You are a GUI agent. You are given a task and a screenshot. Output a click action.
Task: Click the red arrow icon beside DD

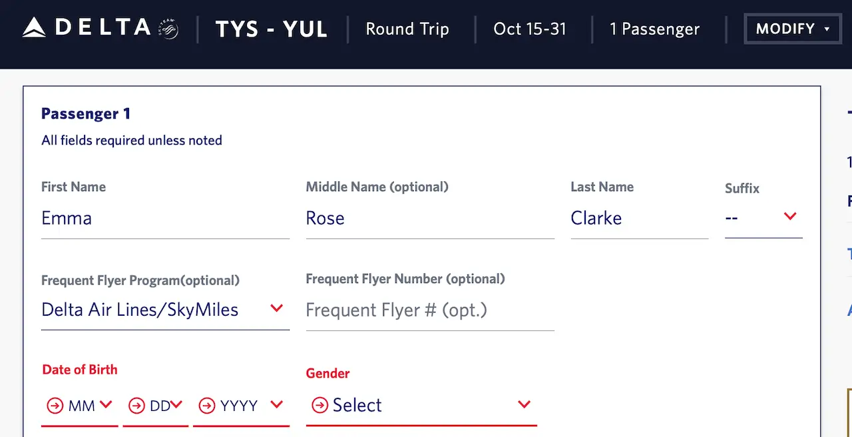pyautogui.click(x=136, y=406)
